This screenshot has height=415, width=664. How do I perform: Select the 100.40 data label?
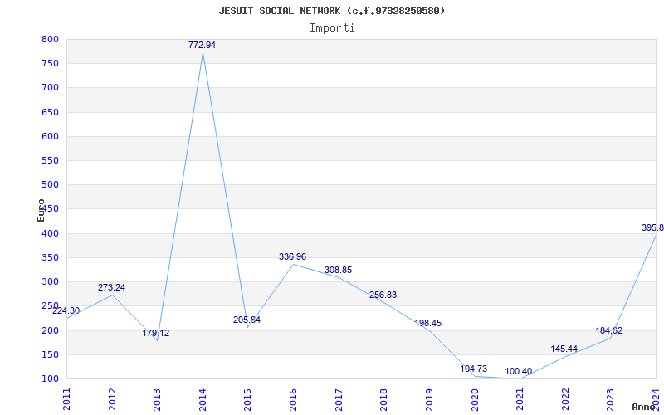pos(518,371)
